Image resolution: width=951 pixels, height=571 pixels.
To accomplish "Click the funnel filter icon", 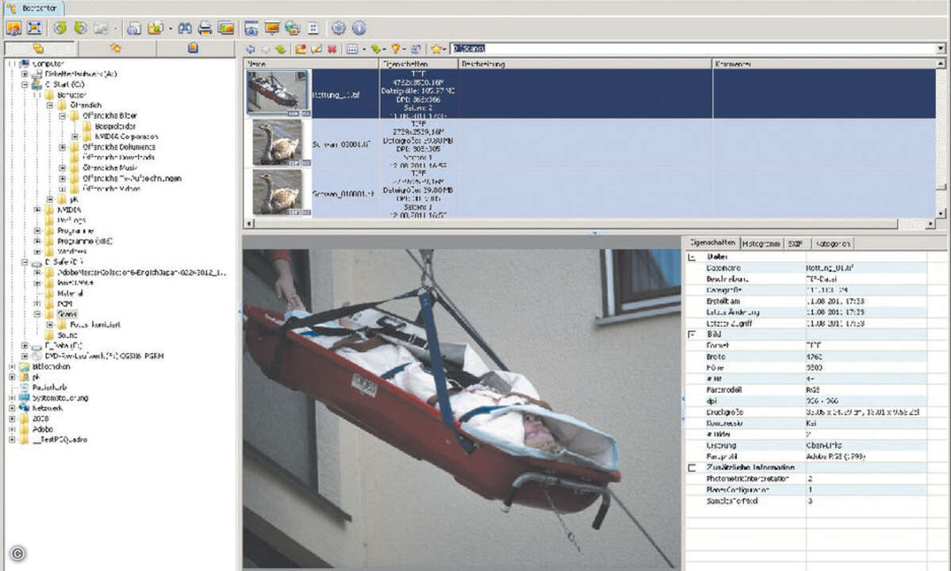I will [x=395, y=49].
